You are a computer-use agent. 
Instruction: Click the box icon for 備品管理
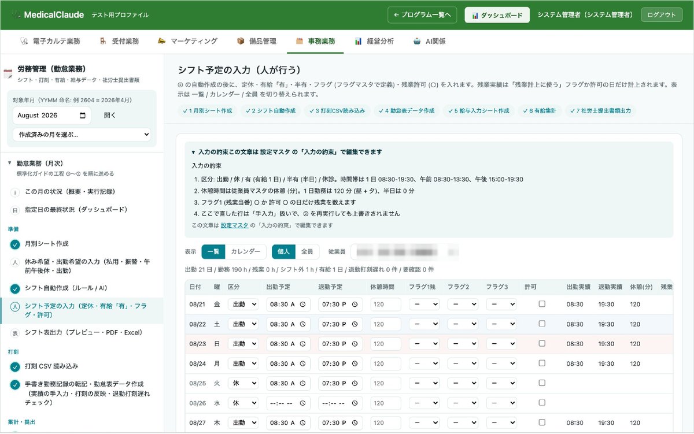pyautogui.click(x=241, y=42)
